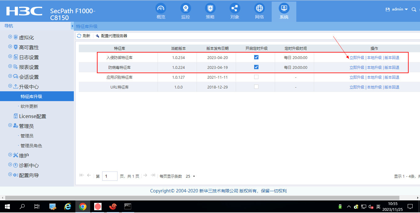Select 特征库升级 in the navigation
420x213 pixels.
pyautogui.click(x=37, y=96)
